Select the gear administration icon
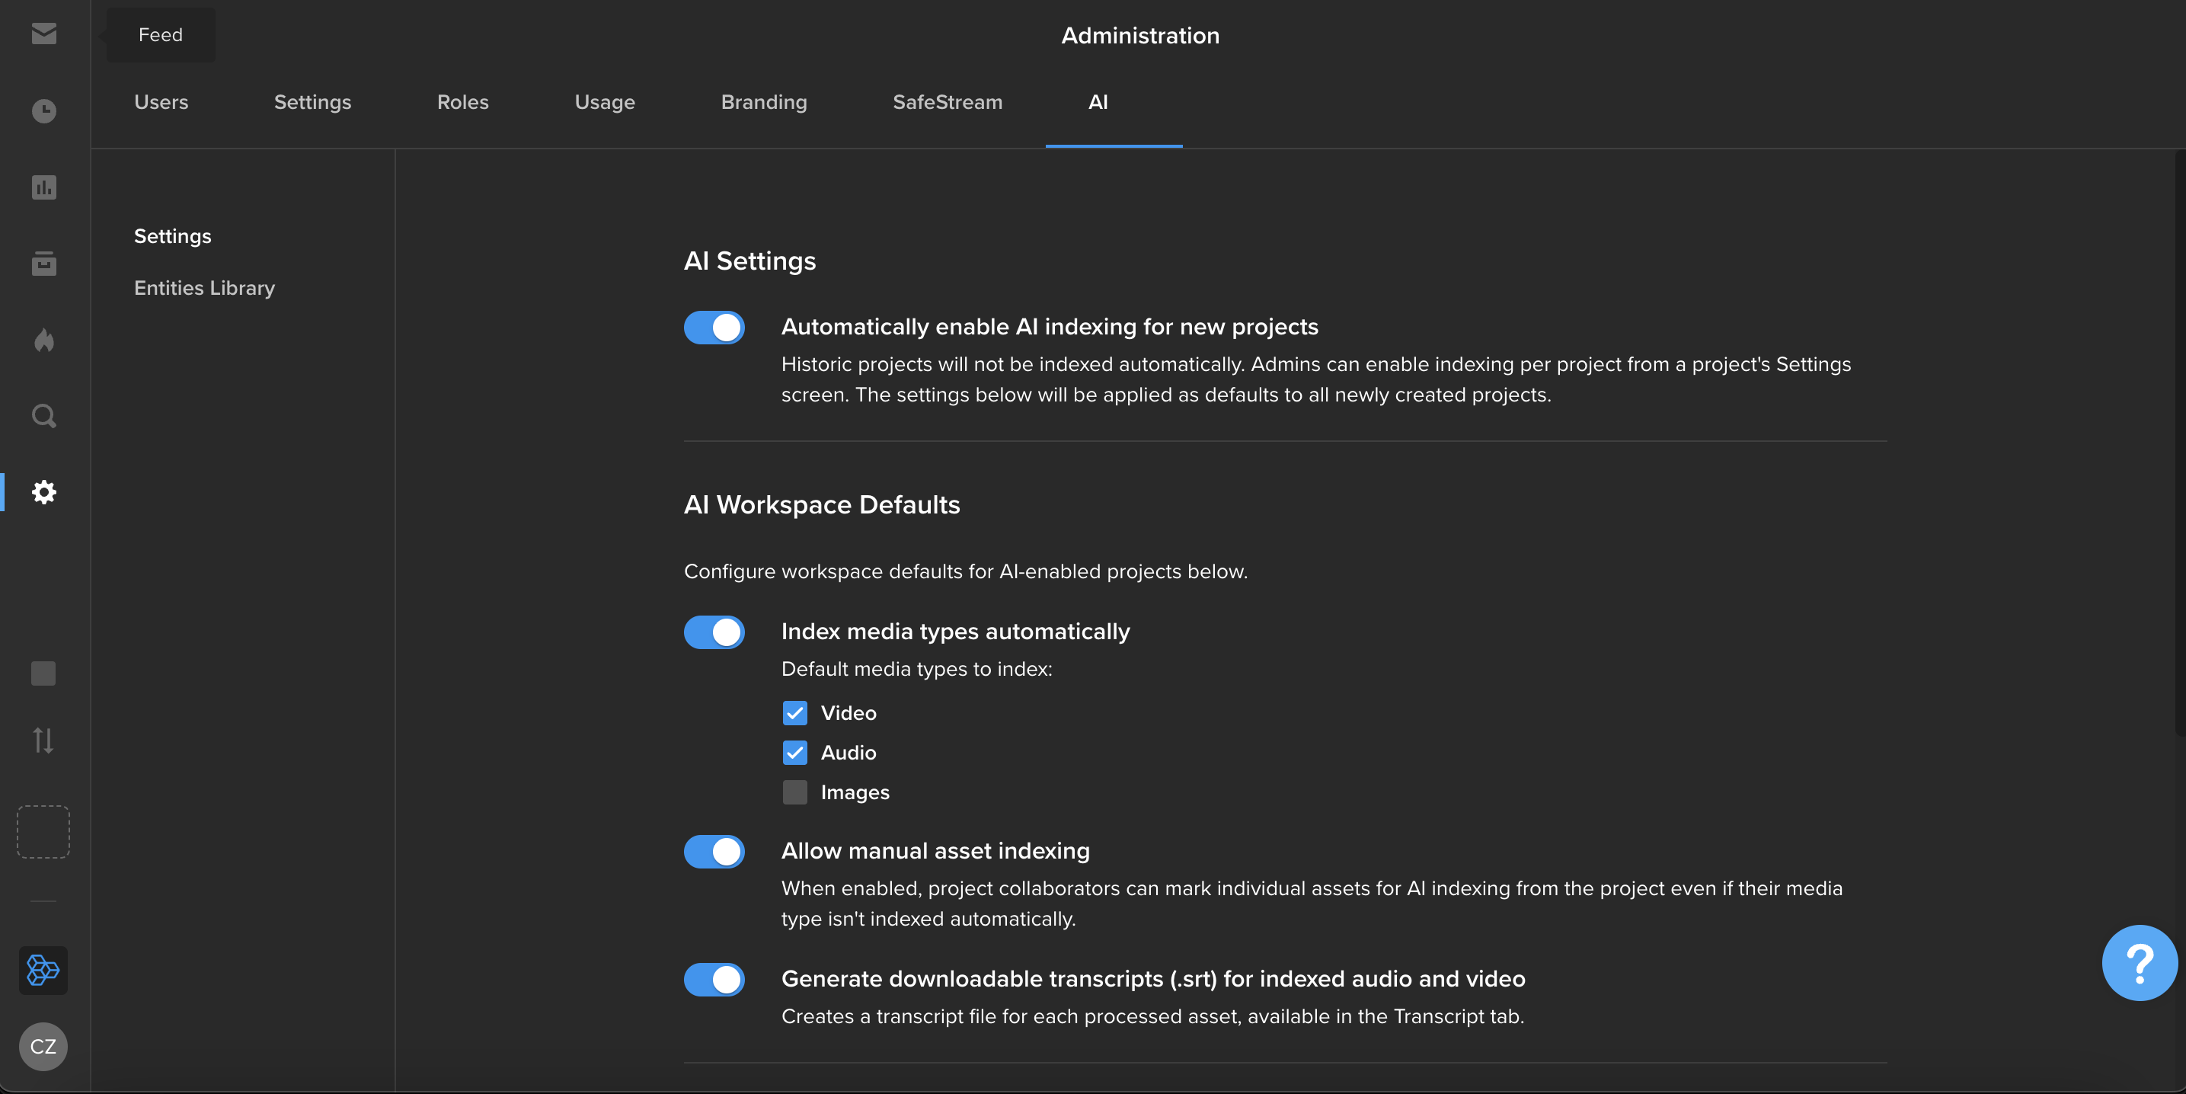2186x1094 pixels. point(43,492)
